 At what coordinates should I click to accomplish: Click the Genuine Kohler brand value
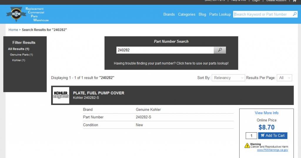(x=148, y=109)
